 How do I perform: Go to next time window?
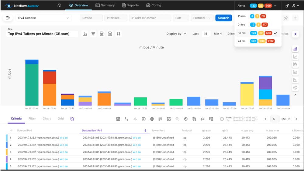point(296,119)
